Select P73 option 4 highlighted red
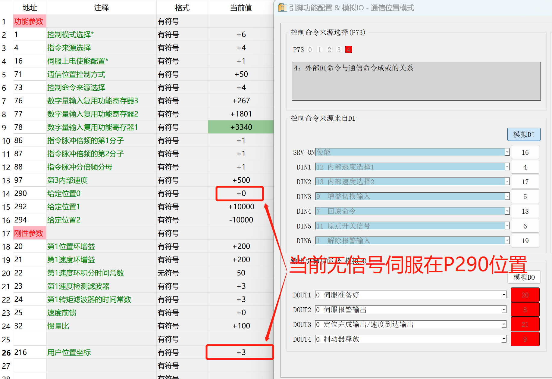Screen dimensions: 552x379 tap(349, 49)
